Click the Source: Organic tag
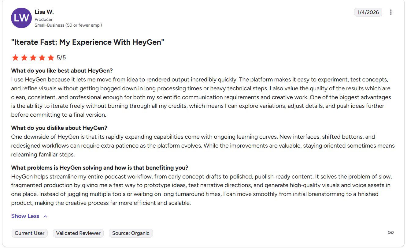This screenshot has height=248, width=407. pyautogui.click(x=131, y=233)
